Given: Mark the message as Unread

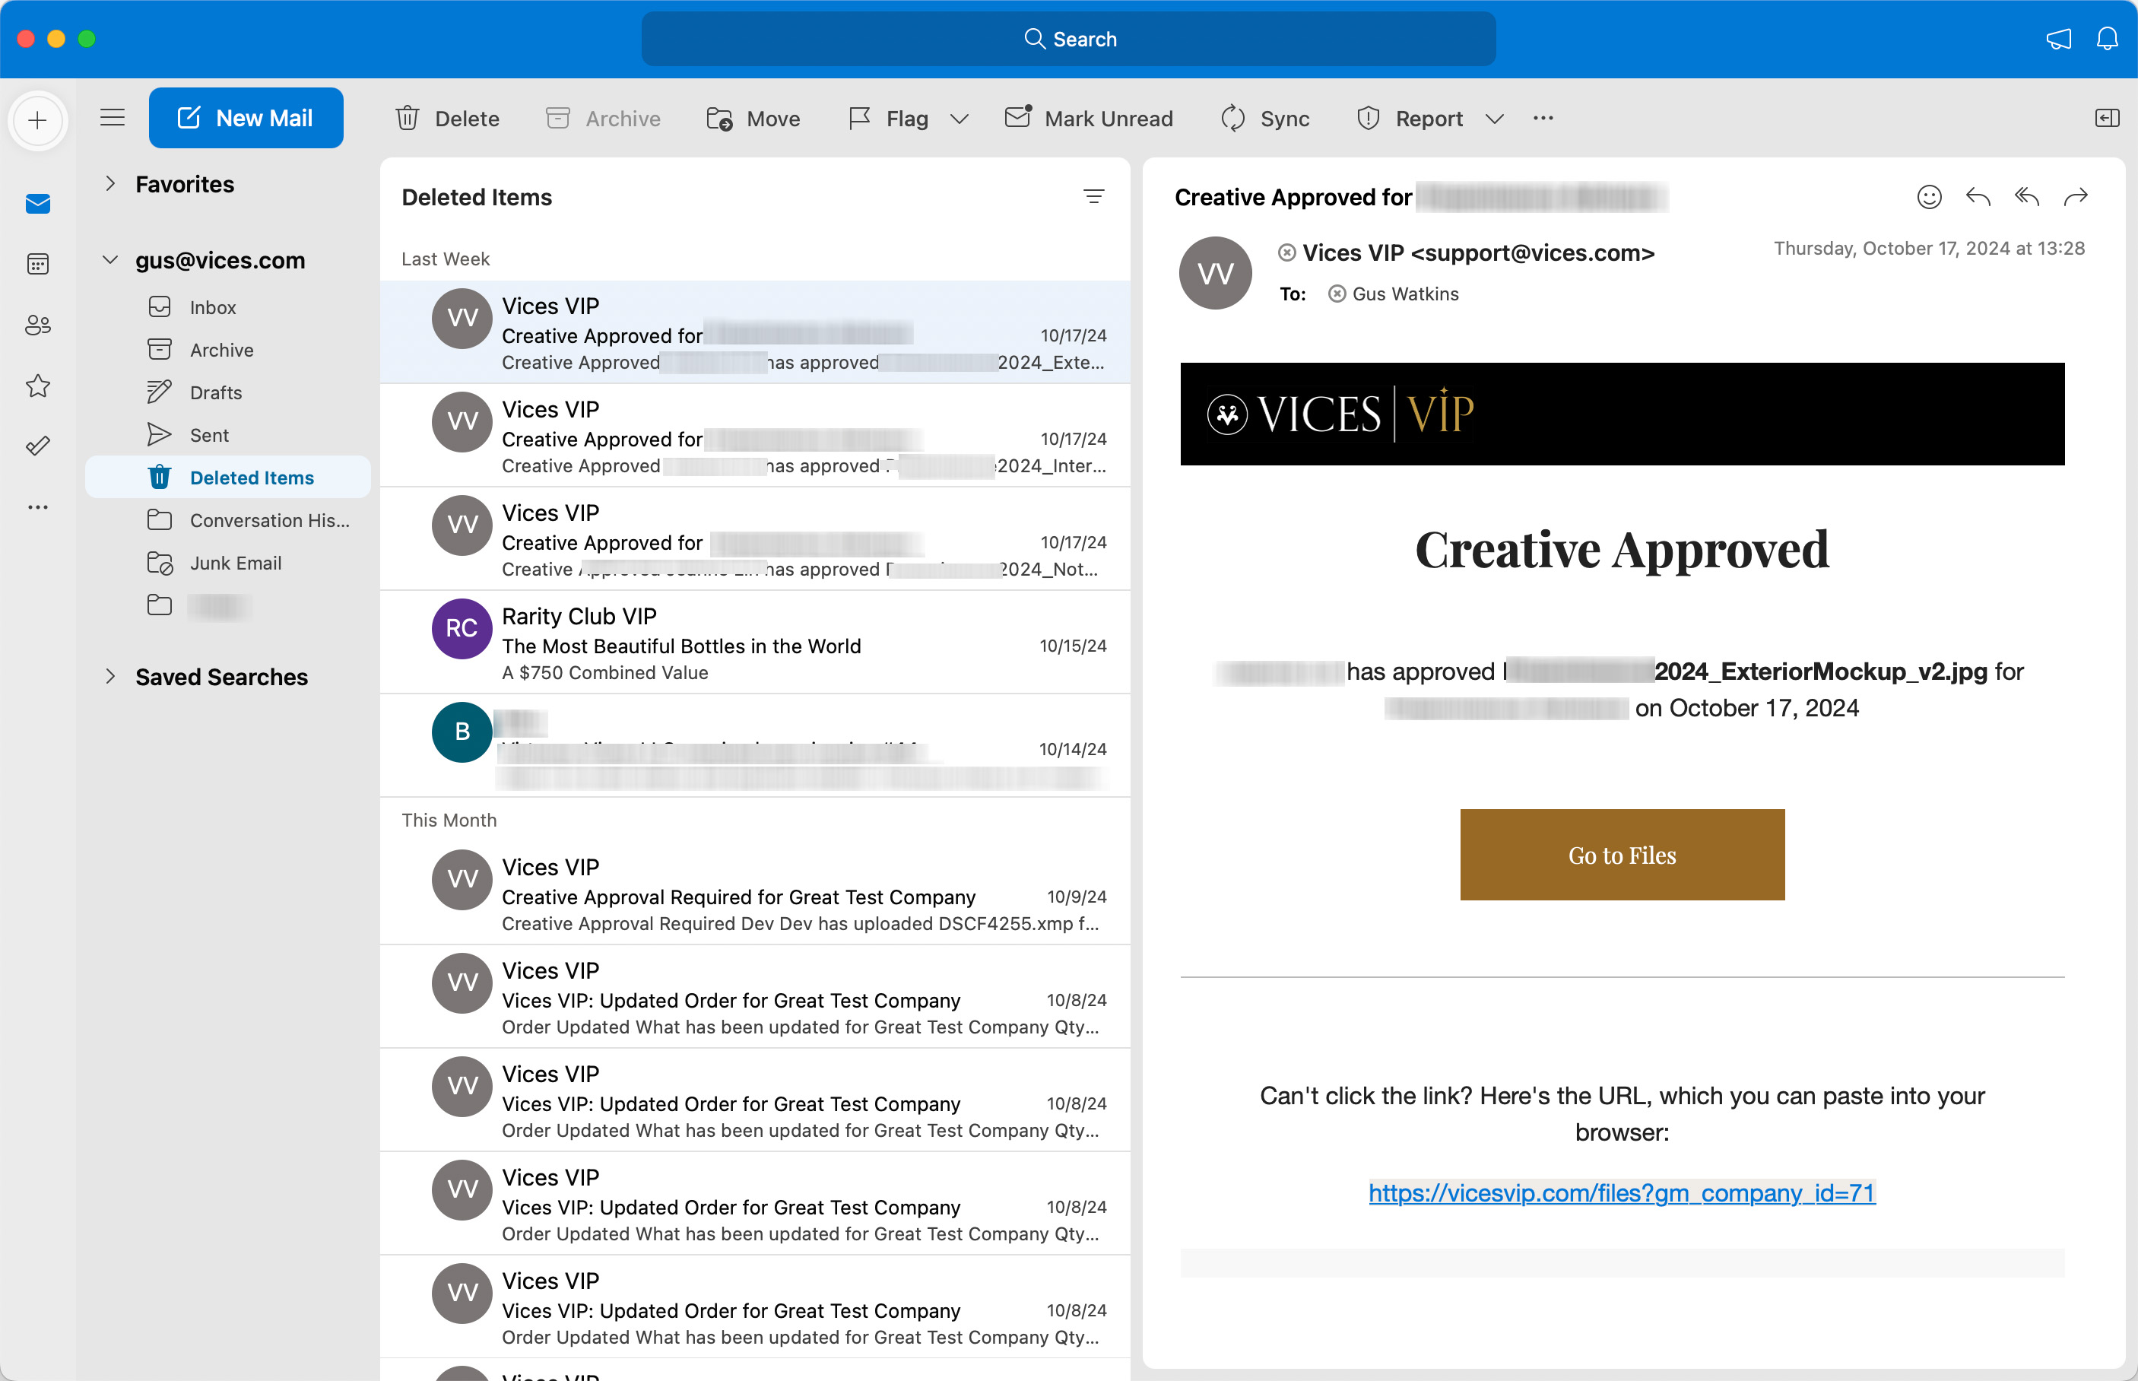Looking at the screenshot, I should coord(1088,119).
